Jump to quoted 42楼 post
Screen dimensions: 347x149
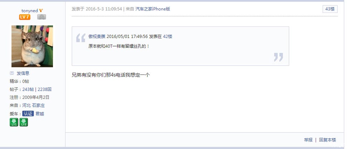pyautogui.click(x=167, y=37)
